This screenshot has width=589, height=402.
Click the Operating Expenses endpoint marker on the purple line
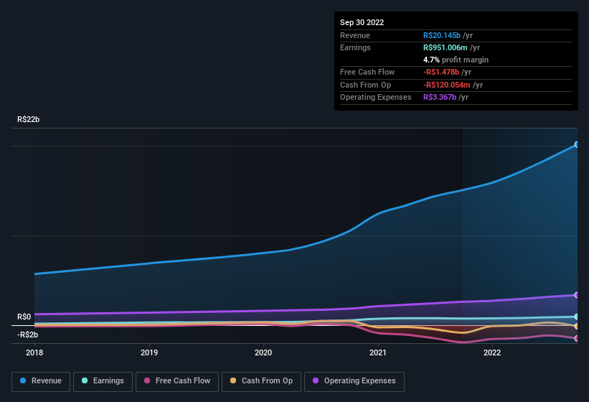577,295
